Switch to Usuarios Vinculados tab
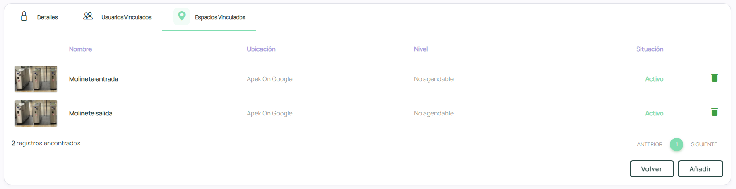 (126, 17)
